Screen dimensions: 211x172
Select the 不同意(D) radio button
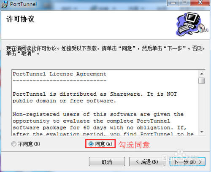tap(14, 144)
